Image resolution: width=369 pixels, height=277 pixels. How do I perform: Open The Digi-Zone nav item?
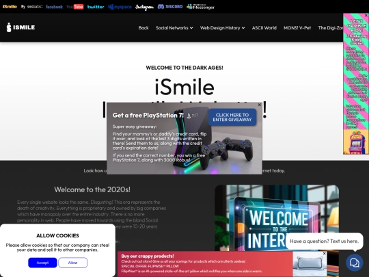click(331, 28)
